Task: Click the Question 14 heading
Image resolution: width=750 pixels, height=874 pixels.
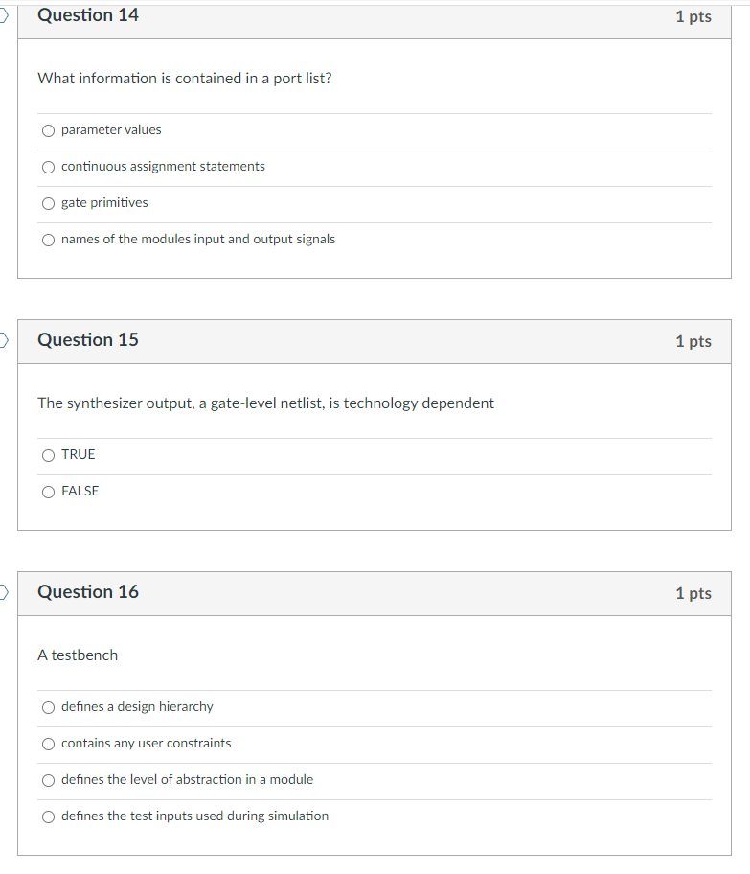Action: coord(88,15)
